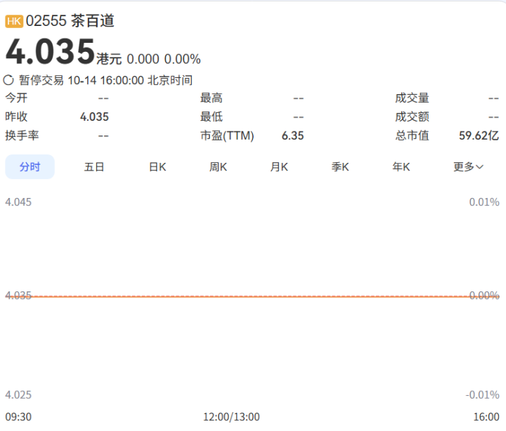The width and height of the screenshot is (506, 431).
Task: Click the 16:00 time axis label
Action: pyautogui.click(x=486, y=417)
